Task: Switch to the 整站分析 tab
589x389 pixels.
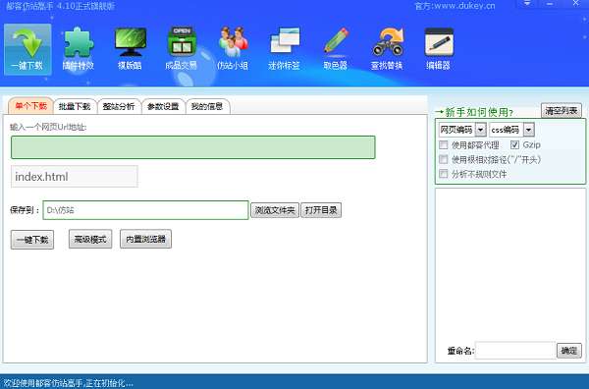Action: pos(119,107)
